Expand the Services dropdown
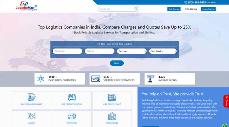Image resolution: width=229 pixels, height=127 pixels. point(132,51)
